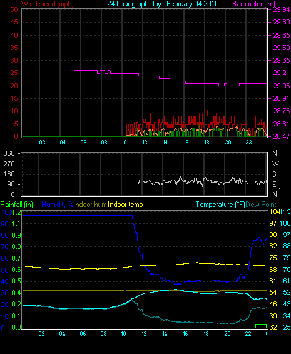The width and height of the screenshot is (291, 354).
Task: Click the barometer value 28.61
Action: click(x=282, y=124)
